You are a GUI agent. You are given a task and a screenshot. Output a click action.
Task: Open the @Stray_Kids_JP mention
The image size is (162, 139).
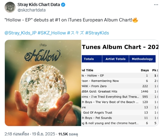[x=21, y=33]
